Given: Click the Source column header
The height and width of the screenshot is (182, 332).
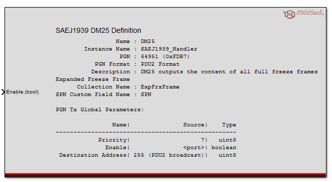Looking at the screenshot, I should pos(194,125).
